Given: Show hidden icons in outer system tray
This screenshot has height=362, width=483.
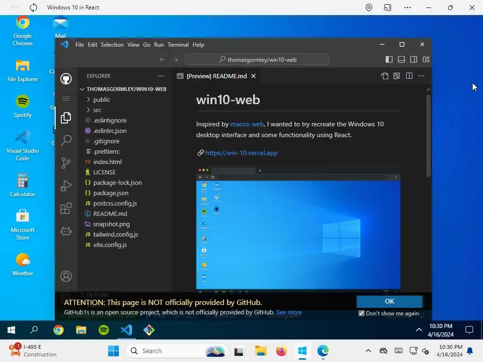Looking at the screenshot, I should 368,351.
